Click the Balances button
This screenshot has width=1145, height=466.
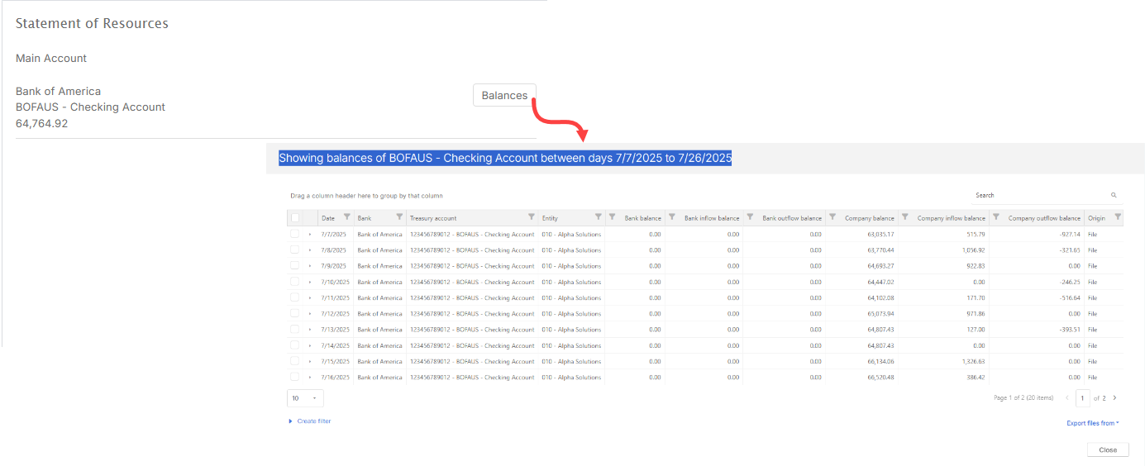coord(504,95)
